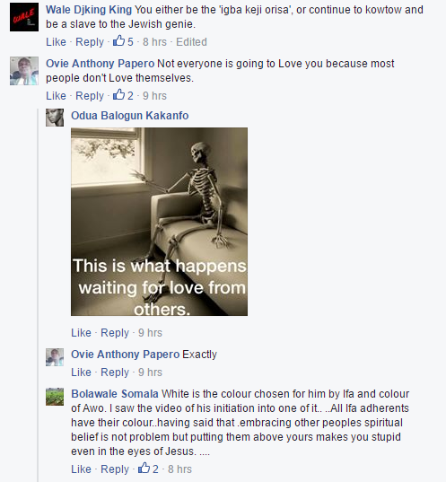
Task: Click the thumbs-up icon on Wale Djking King's comment
Action: point(118,41)
